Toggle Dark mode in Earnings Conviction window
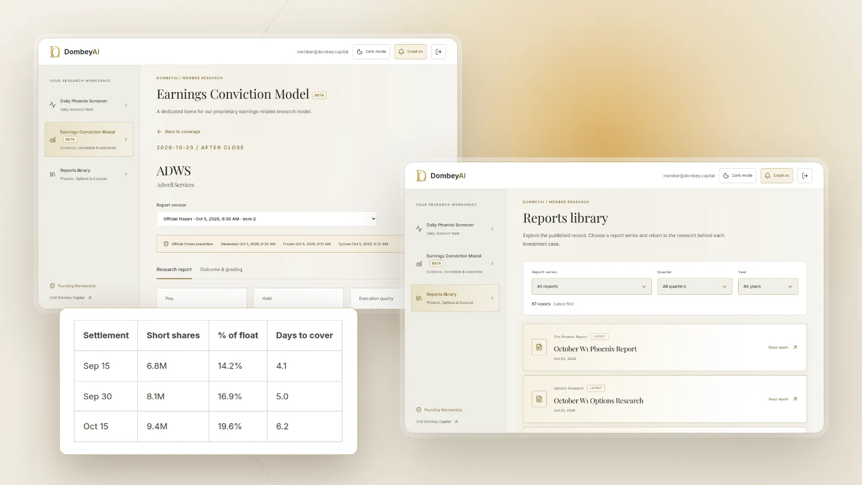862x485 pixels. tap(372, 52)
